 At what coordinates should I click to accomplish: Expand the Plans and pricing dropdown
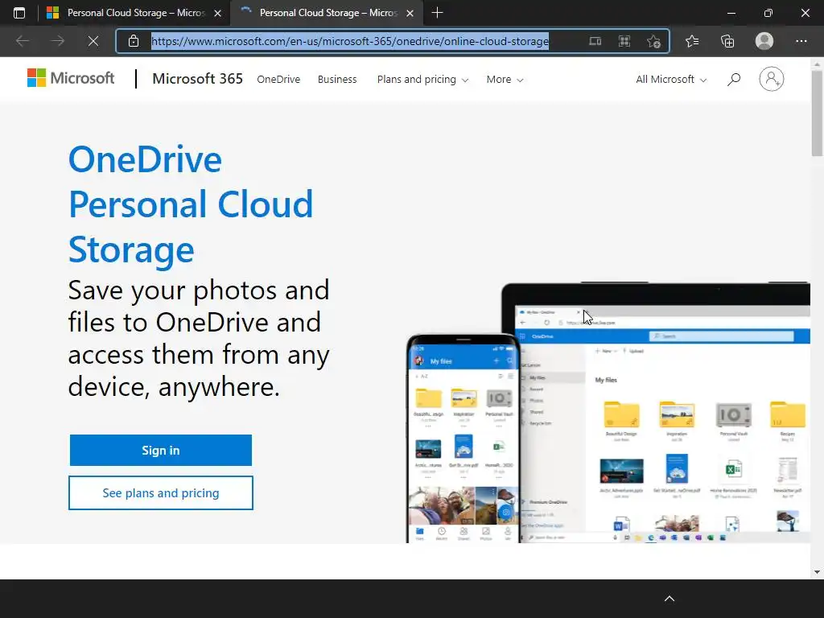[422, 80]
